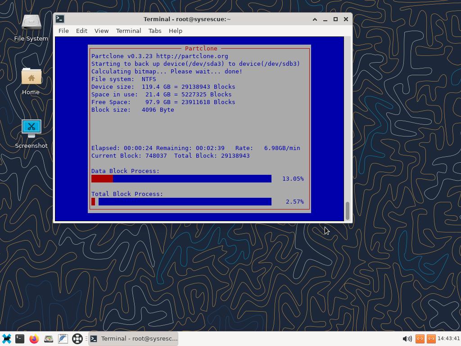
Task: Launch terminal emulator from the panel launcher
Action: coord(20,338)
